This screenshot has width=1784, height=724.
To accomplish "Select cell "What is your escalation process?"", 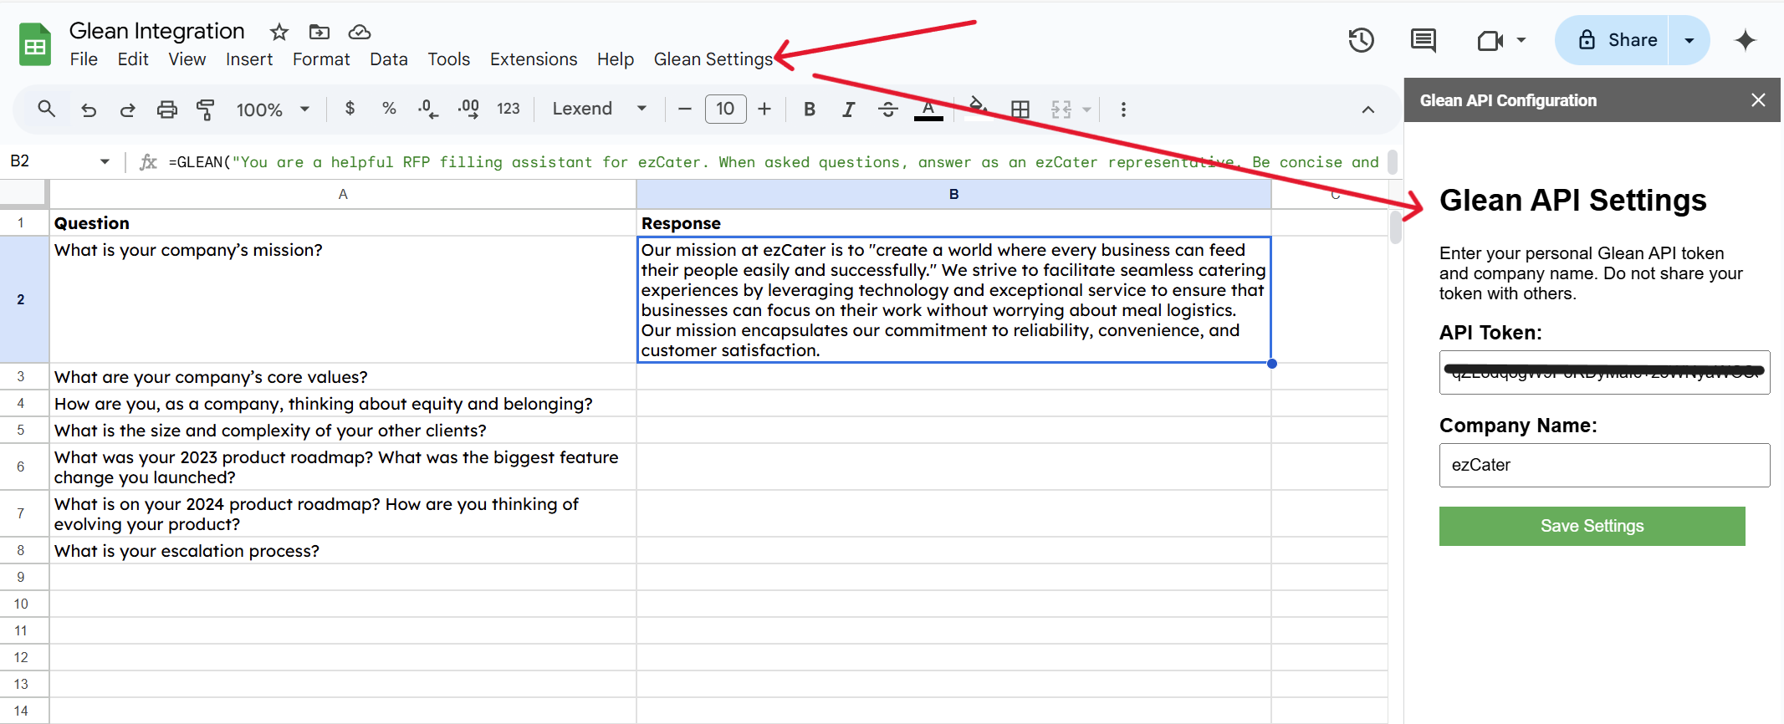I will pos(343,551).
